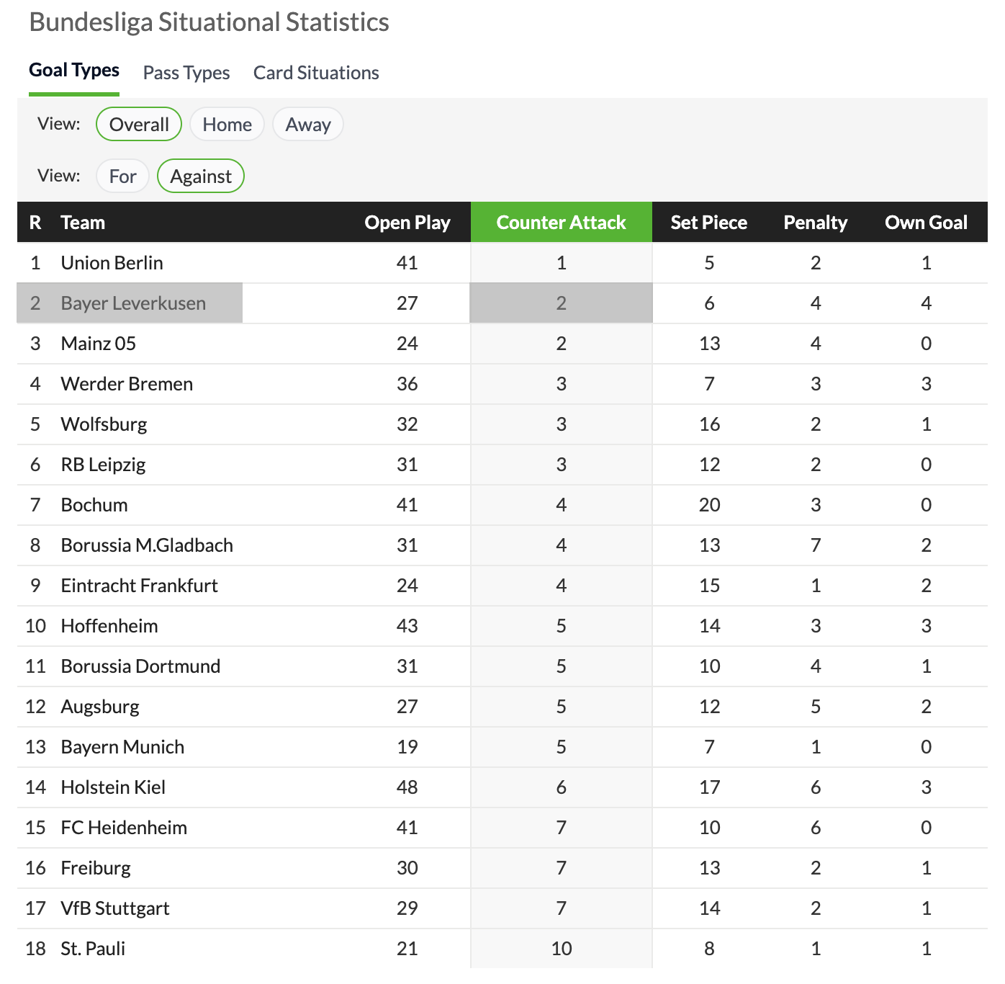Select the Against view option
The image size is (1005, 984).
[x=201, y=176]
